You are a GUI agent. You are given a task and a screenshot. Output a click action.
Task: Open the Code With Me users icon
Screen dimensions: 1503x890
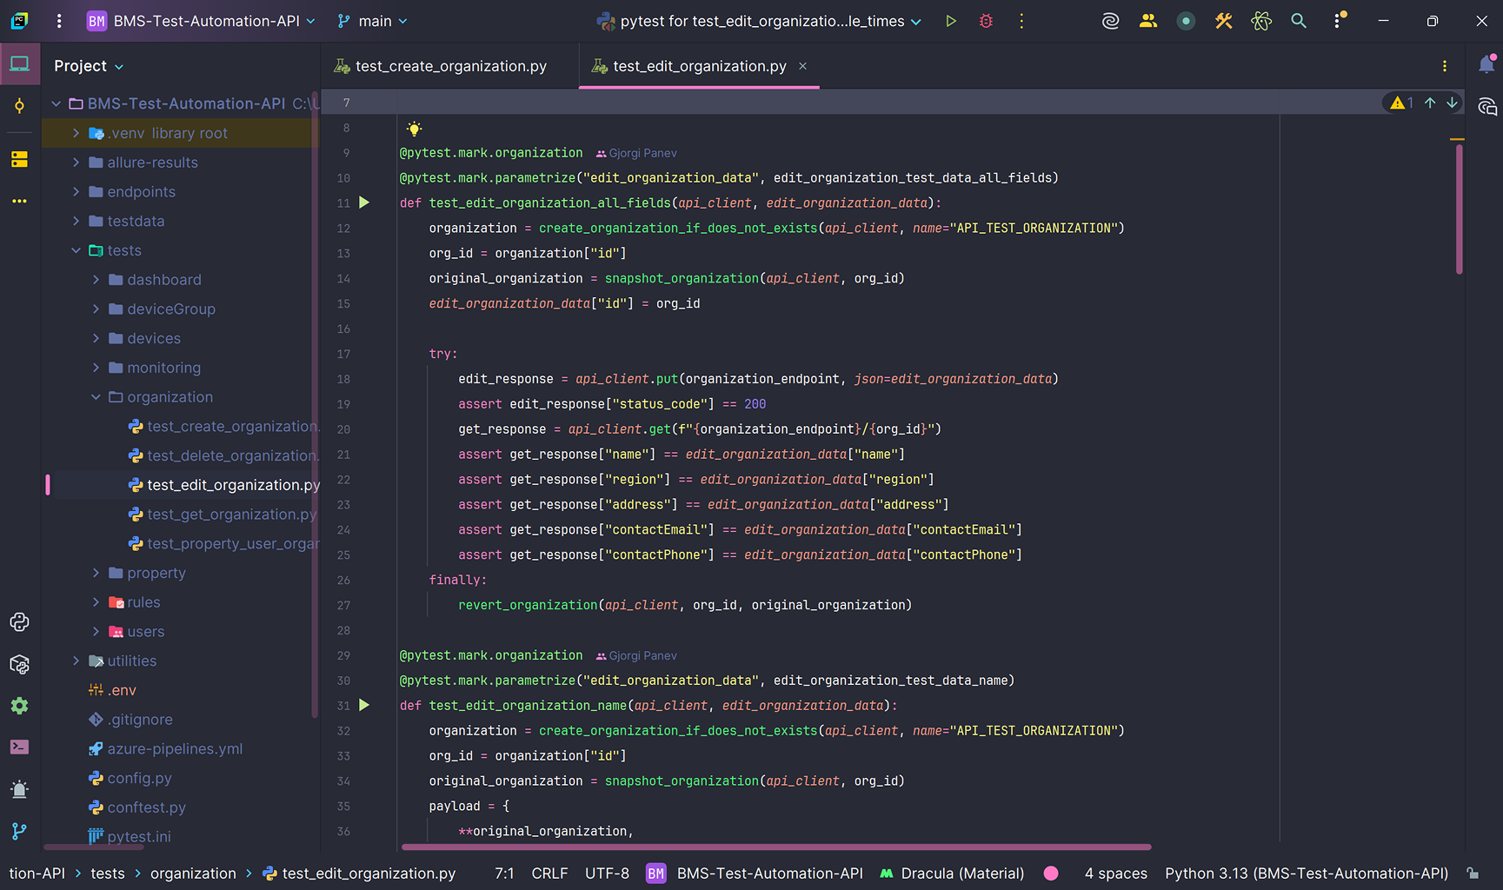tap(1148, 20)
